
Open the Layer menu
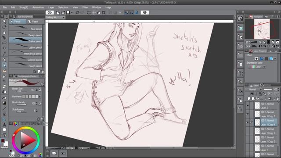click(51, 7)
